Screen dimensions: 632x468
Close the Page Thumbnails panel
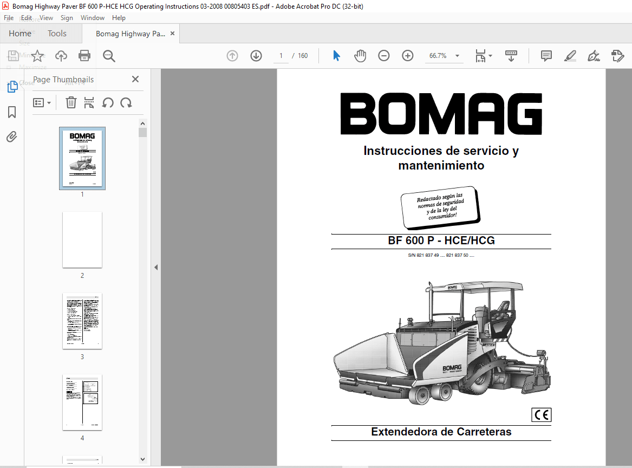[x=135, y=79]
